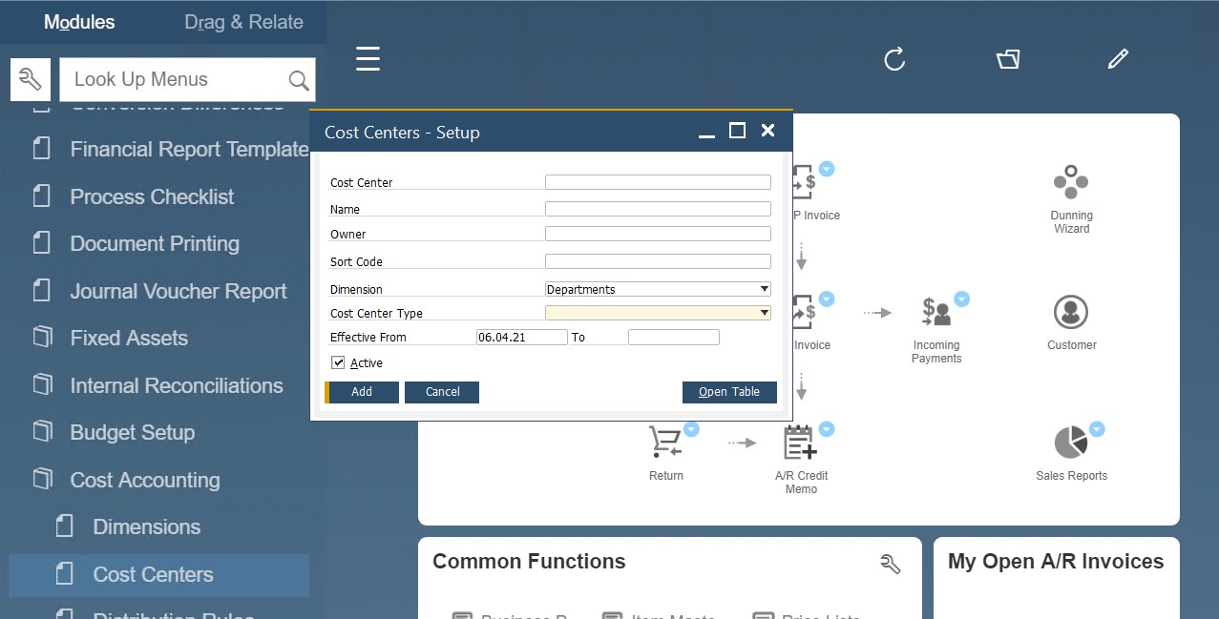Click the A/R Credit Memo icon
The image size is (1219, 619).
click(x=799, y=443)
